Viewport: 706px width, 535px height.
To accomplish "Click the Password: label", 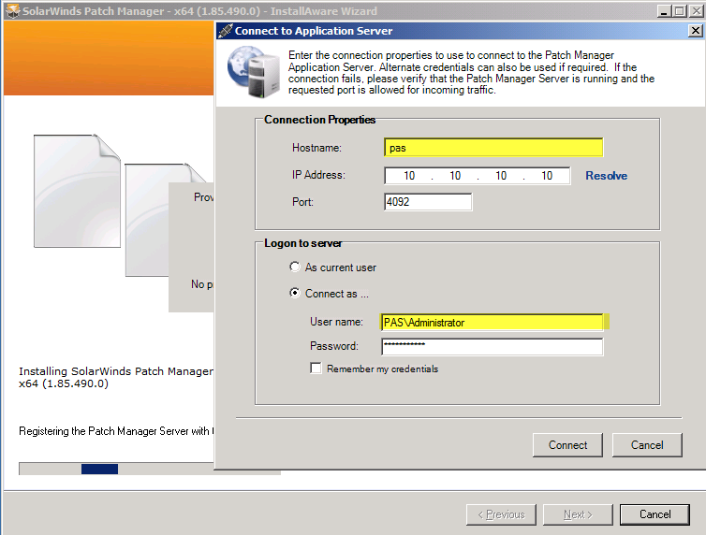I will pyautogui.click(x=334, y=346).
